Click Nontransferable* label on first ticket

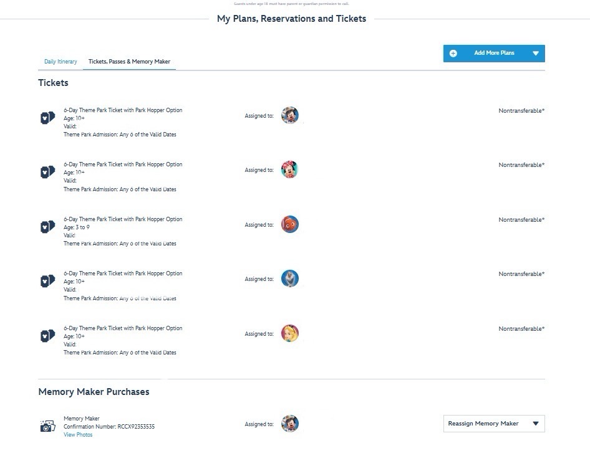point(521,111)
